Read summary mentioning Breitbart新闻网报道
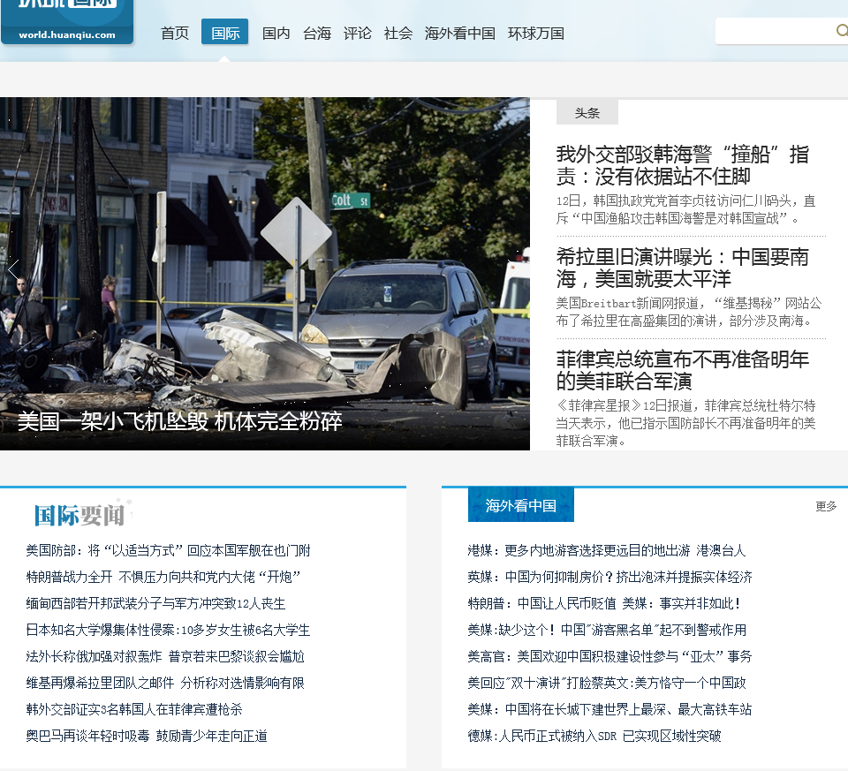The width and height of the screenshot is (848, 771). pos(688,312)
